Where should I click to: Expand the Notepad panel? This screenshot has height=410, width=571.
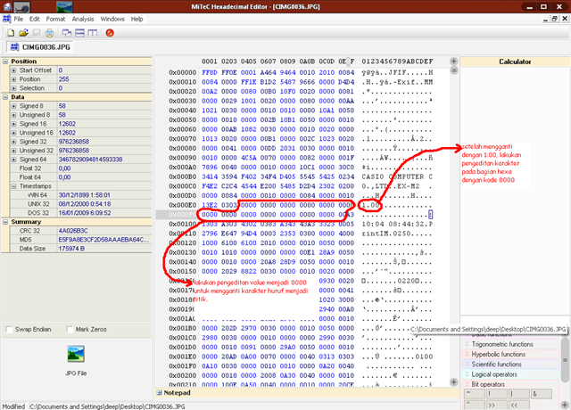[x=159, y=392]
